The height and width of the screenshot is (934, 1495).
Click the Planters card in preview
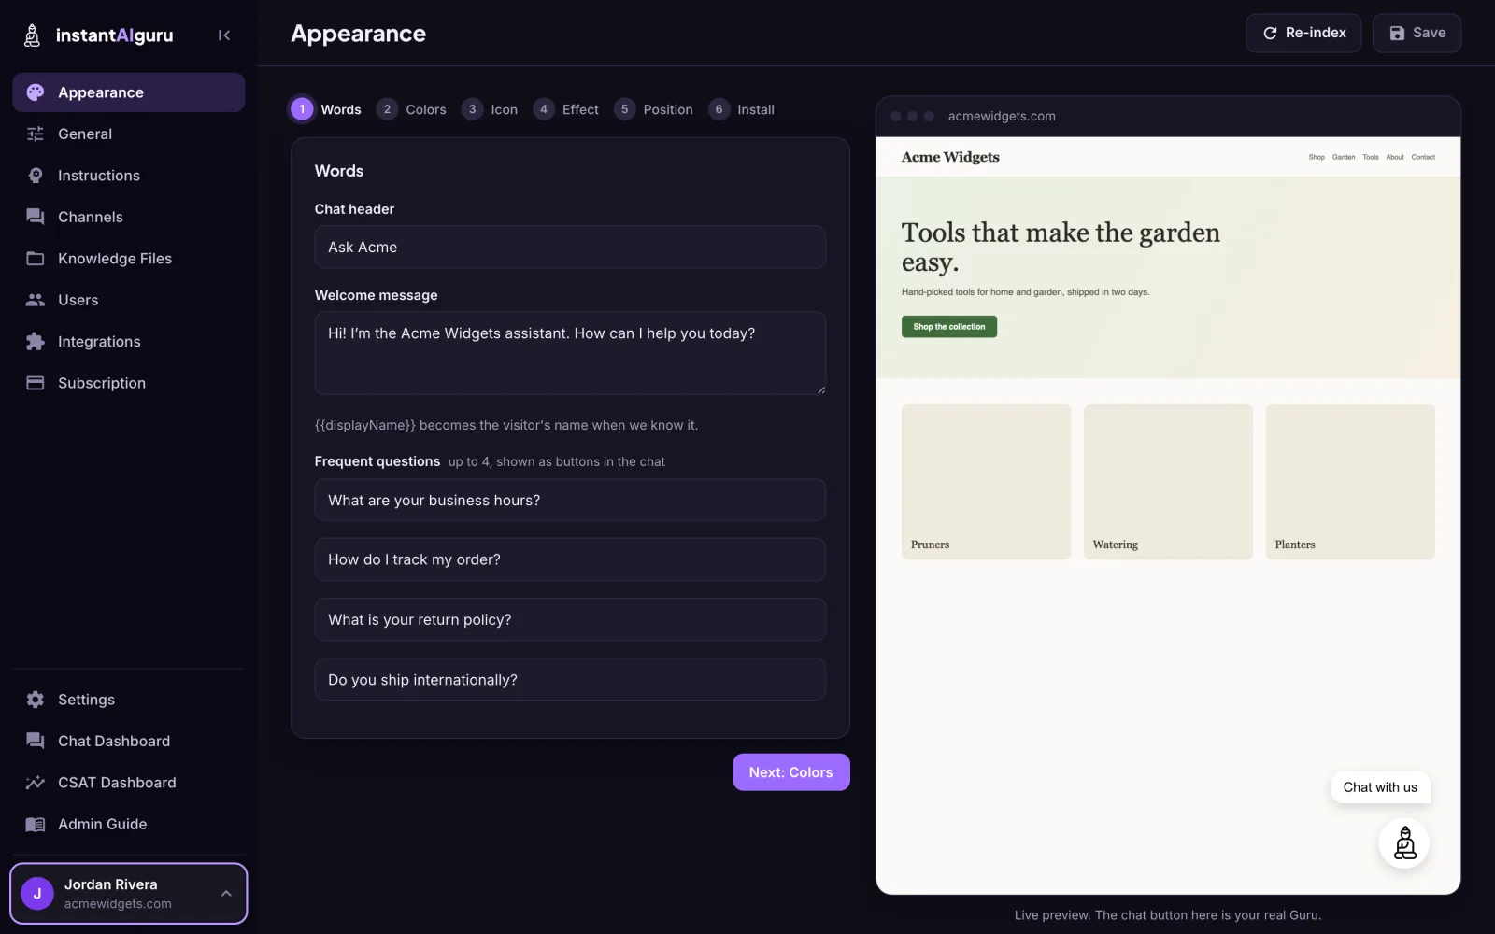coord(1350,482)
